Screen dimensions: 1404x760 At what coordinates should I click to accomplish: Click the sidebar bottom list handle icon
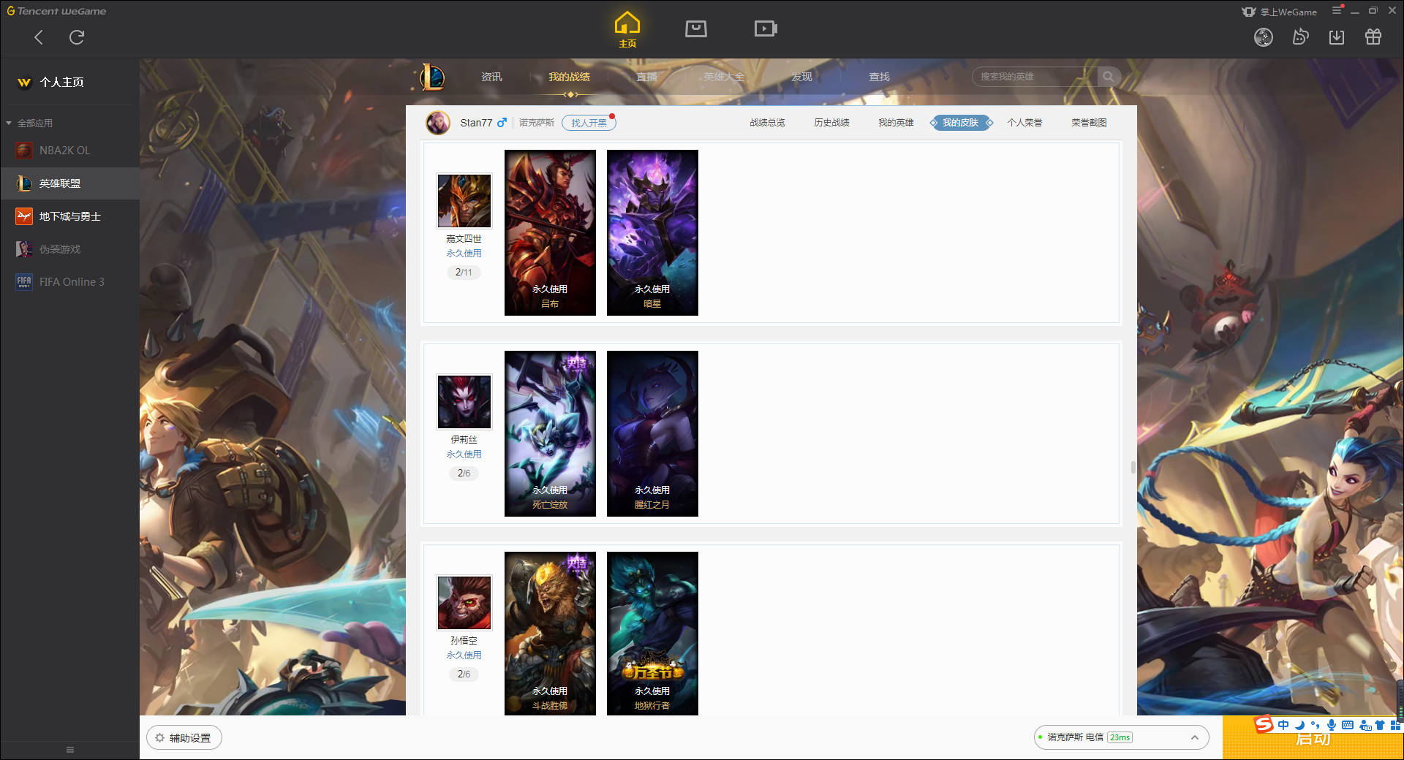pyautogui.click(x=70, y=750)
